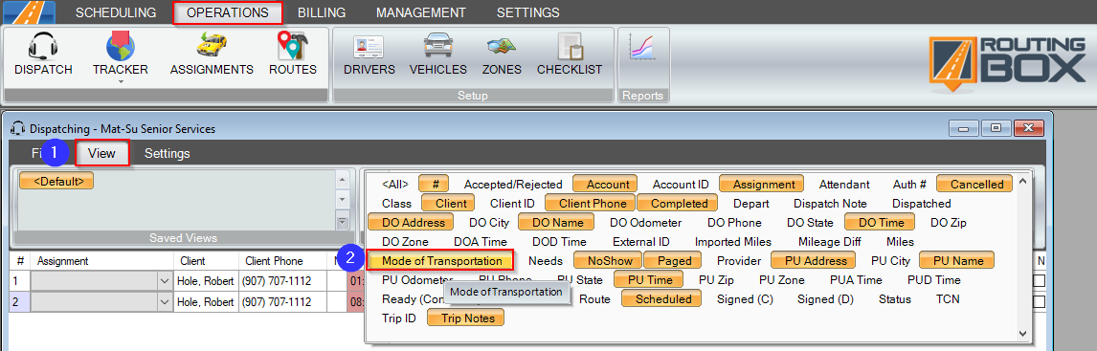Check the checkbox in row 1
1097x351 pixels.
(x=1039, y=281)
